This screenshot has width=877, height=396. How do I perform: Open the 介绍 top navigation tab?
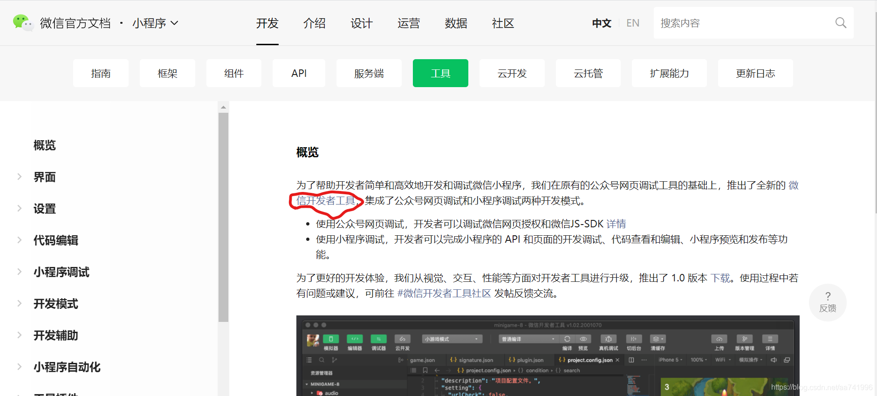315,23
